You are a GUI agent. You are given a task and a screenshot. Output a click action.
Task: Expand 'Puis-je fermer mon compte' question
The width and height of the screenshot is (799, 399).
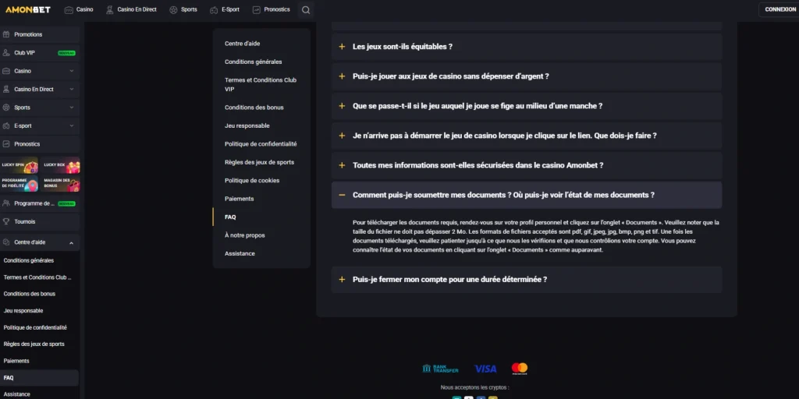pos(527,280)
